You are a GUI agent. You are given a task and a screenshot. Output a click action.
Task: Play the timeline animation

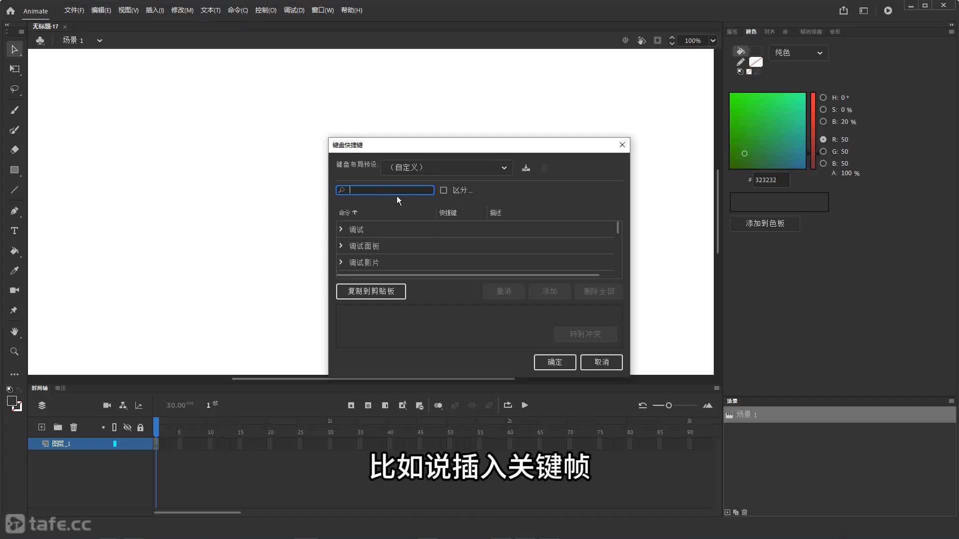coord(525,405)
